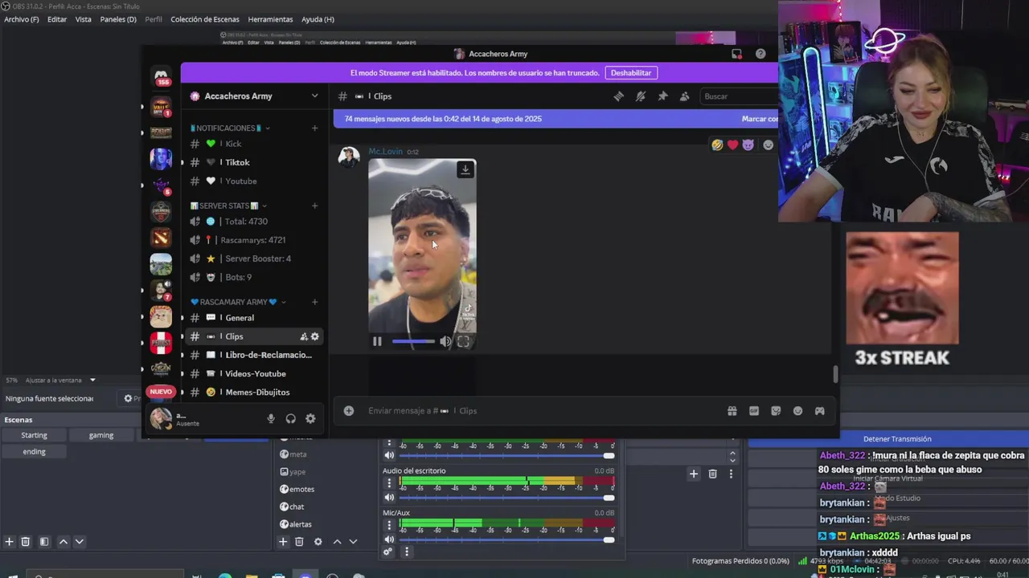Collapse the SERVER STATS category
This screenshot has height=578, width=1029.
228,206
